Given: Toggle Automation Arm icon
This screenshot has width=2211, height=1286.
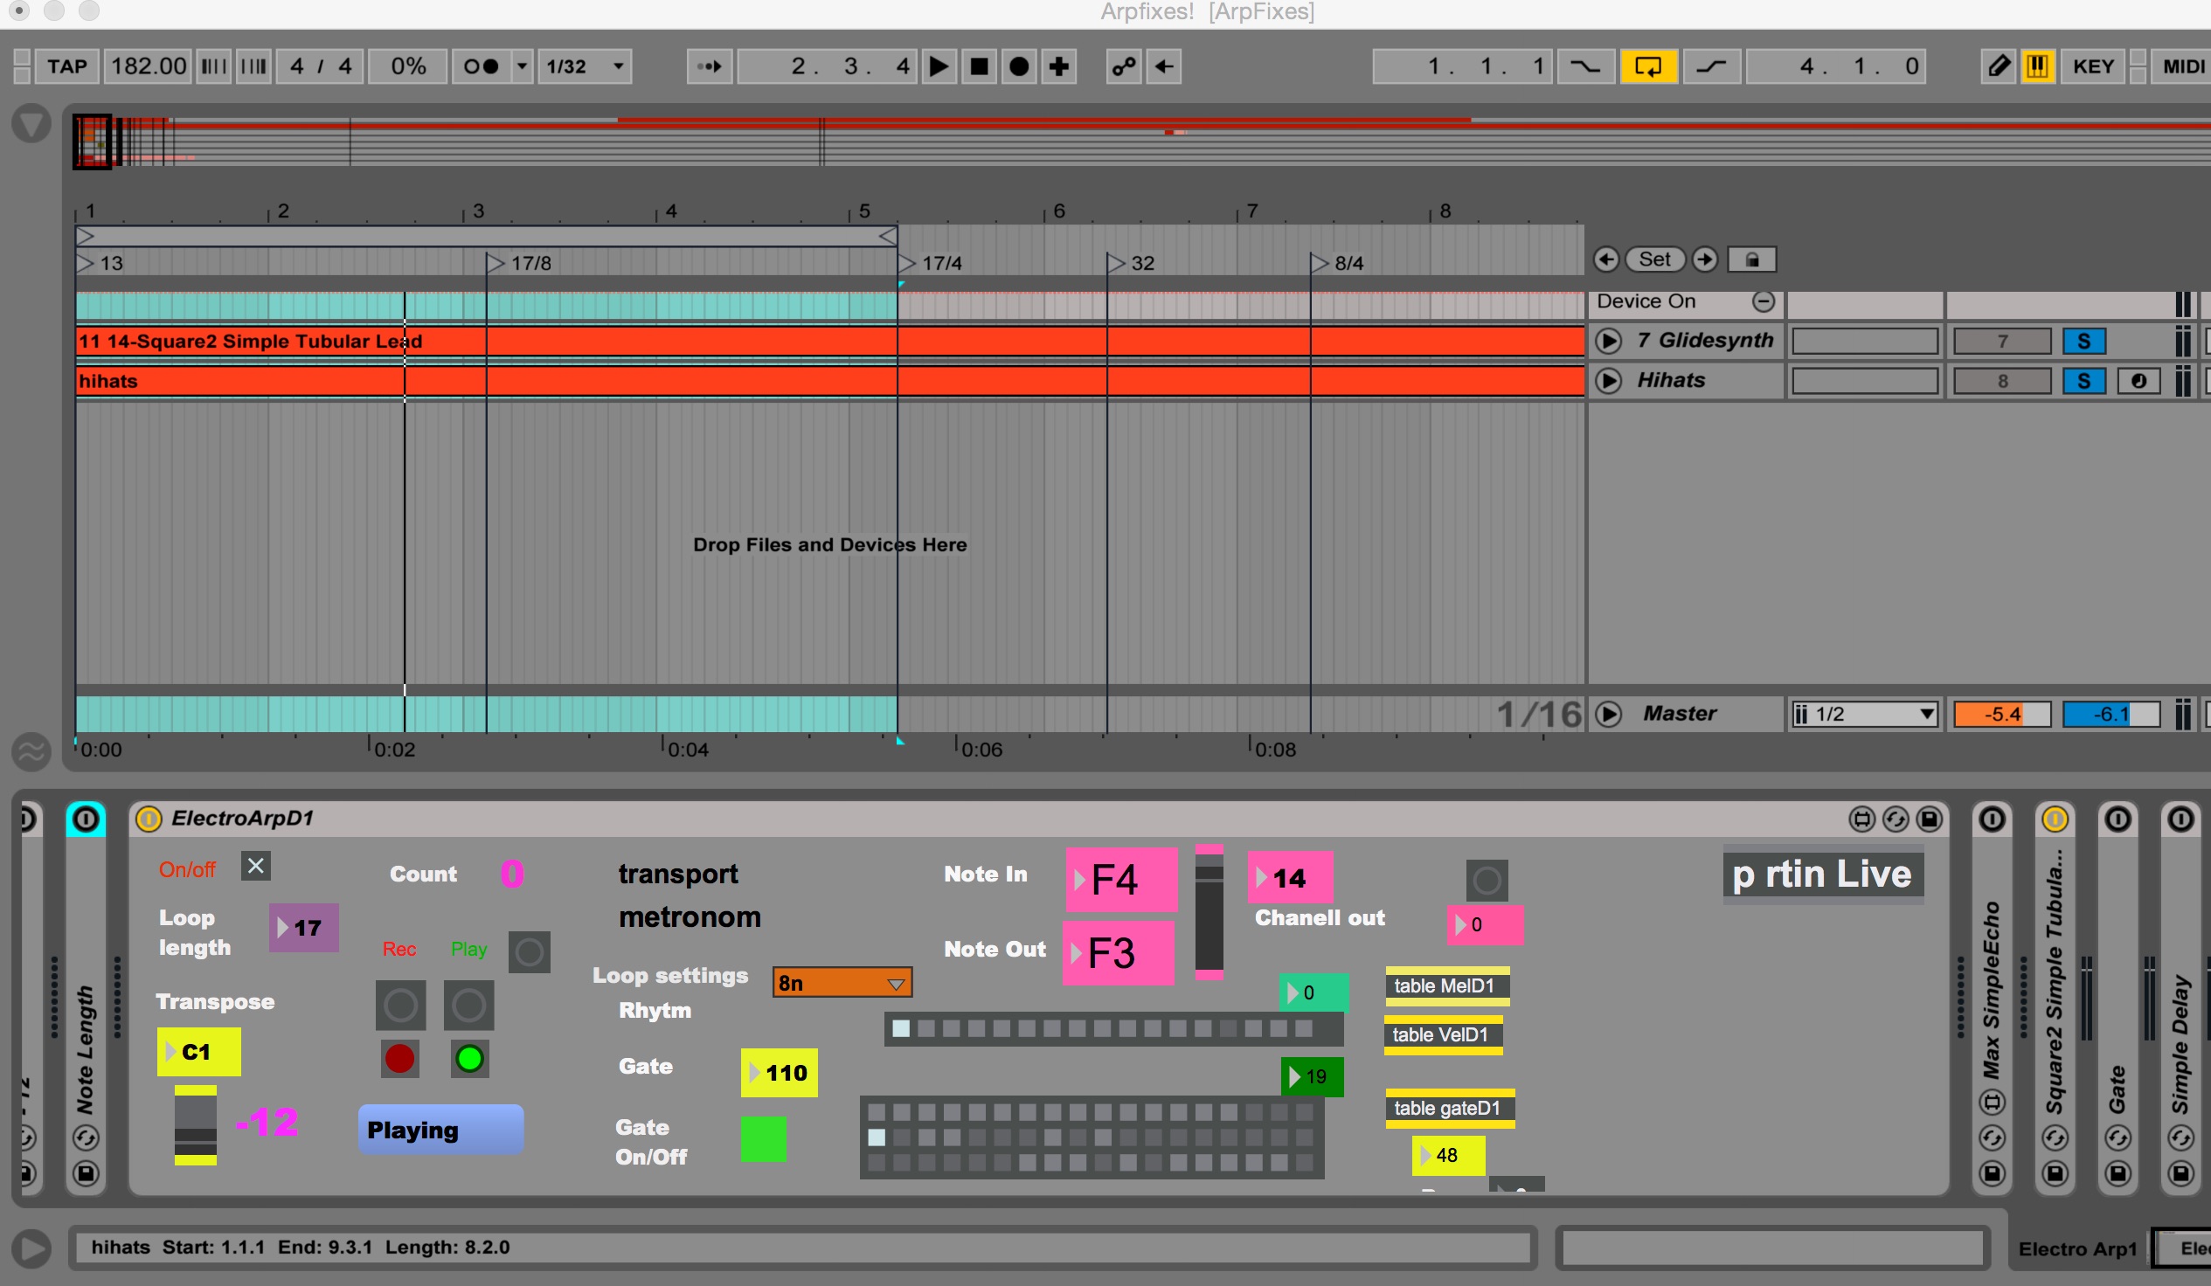Looking at the screenshot, I should (x=1123, y=66).
